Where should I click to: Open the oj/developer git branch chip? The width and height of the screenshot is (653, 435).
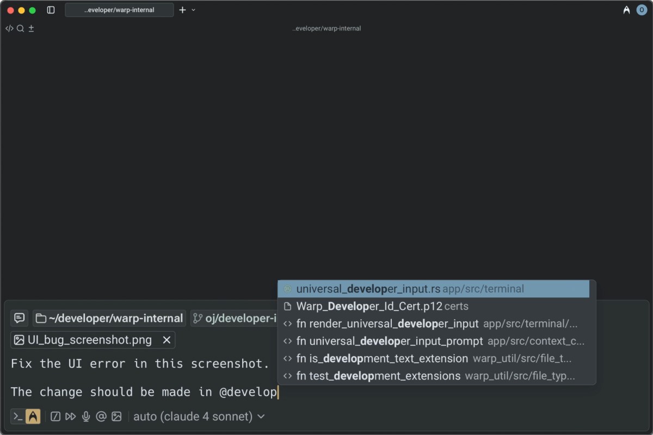pyautogui.click(x=234, y=318)
